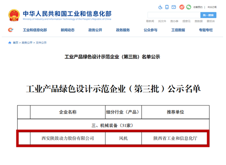
Task: Click the 陕西省工业和信息化厅 cell
Action: click(175, 138)
